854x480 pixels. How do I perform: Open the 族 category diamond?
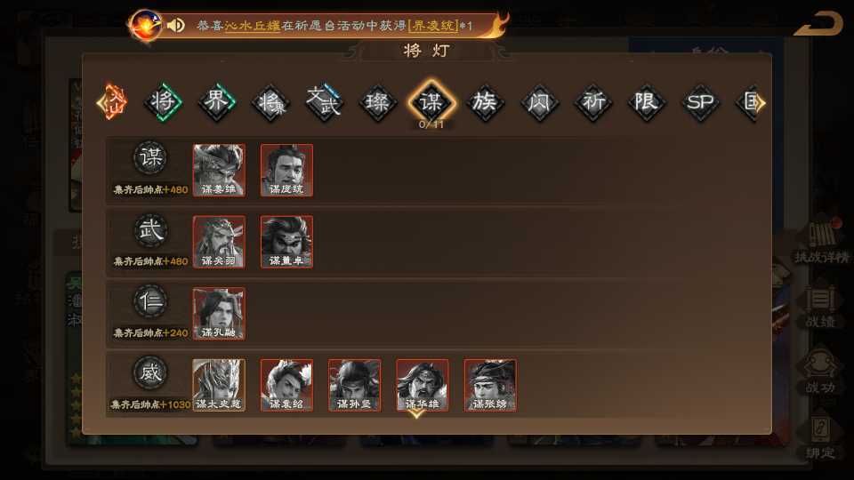click(485, 101)
